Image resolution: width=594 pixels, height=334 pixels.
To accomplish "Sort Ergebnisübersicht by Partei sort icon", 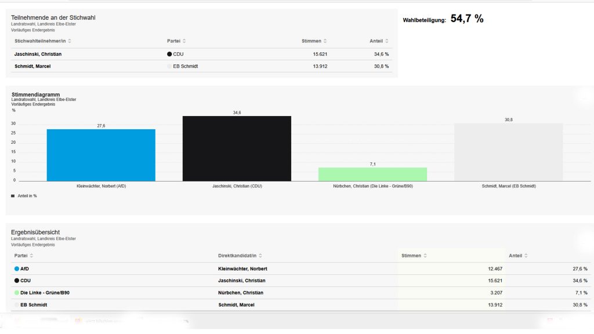I will (31, 256).
